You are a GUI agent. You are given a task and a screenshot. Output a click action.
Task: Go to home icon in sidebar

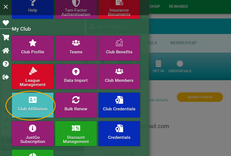(6, 51)
